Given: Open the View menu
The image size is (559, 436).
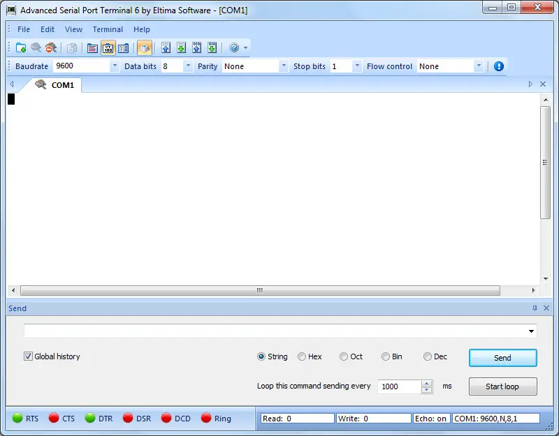Looking at the screenshot, I should coord(73,29).
